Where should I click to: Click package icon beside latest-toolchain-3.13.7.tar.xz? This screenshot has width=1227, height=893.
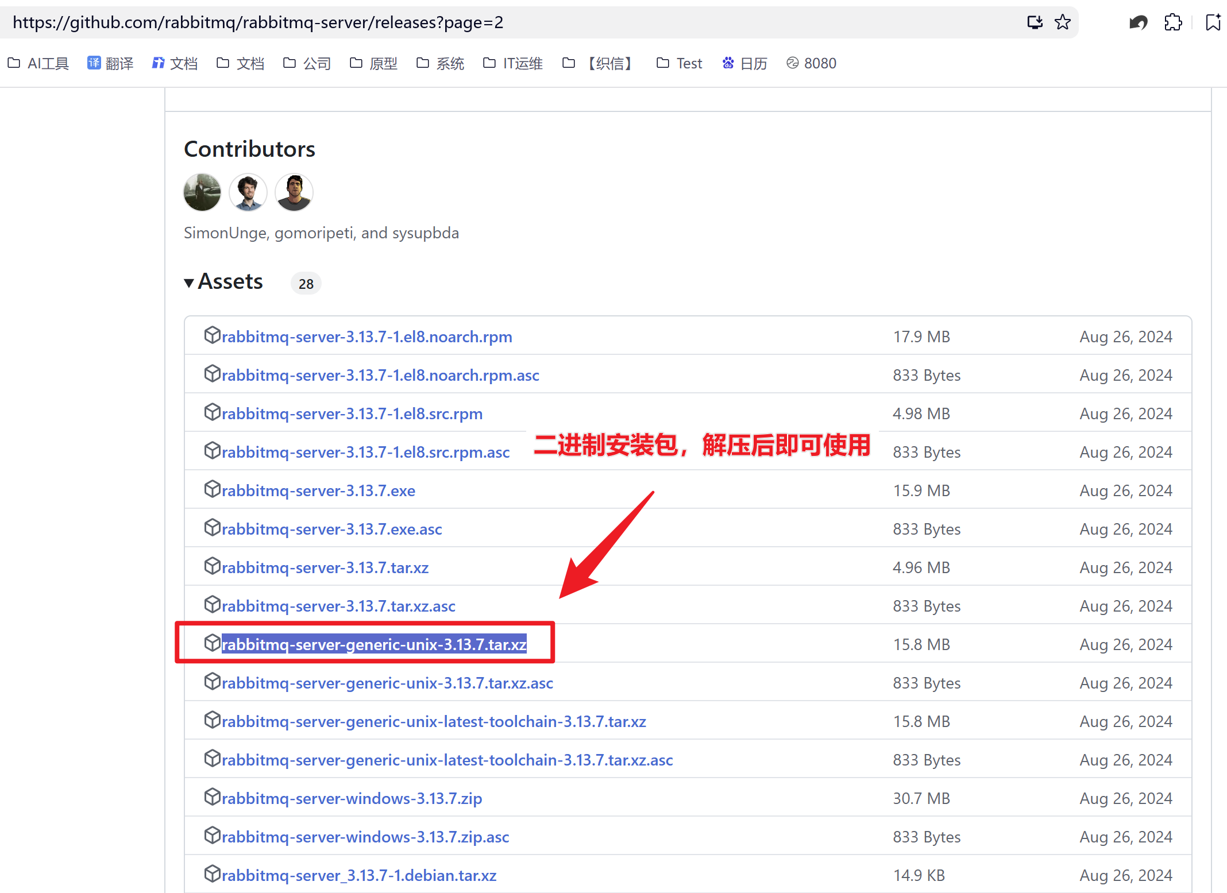pos(212,720)
